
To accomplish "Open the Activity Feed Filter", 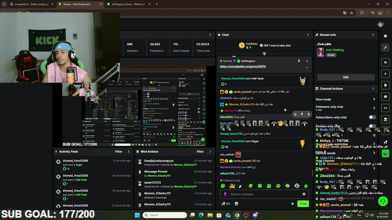I will pos(119,152).
